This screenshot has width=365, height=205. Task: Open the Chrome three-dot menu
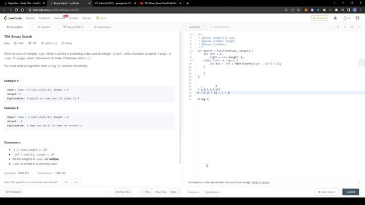point(361,10)
